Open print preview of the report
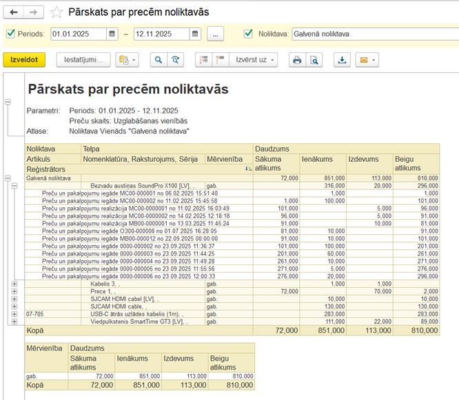This screenshot has height=400, width=459. tap(314, 60)
